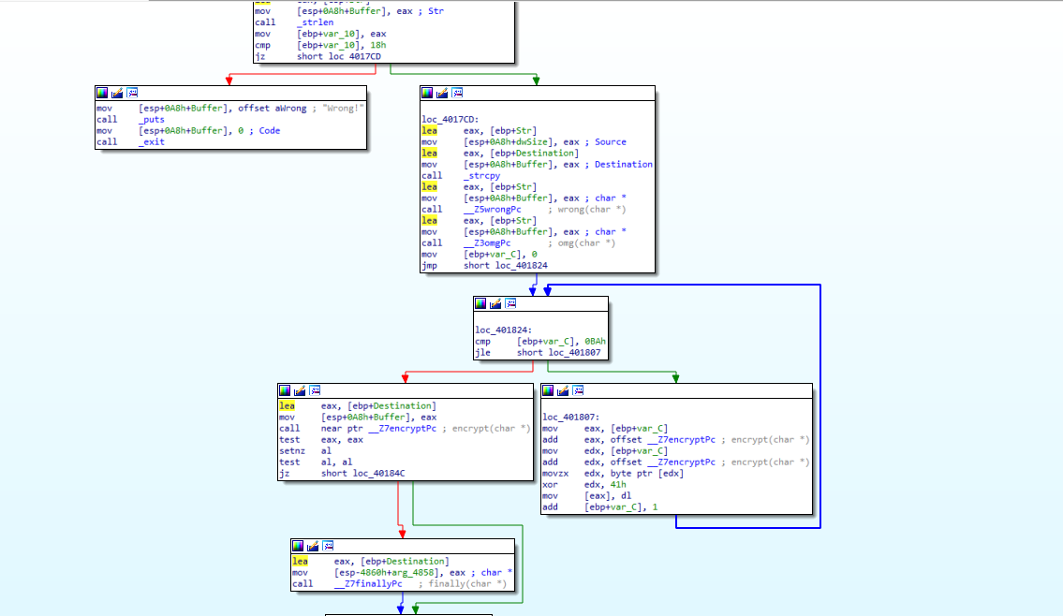The width and height of the screenshot is (1063, 616).
Task: Click 'call near ptr __Z7encryptPc' line
Action: (x=405, y=428)
